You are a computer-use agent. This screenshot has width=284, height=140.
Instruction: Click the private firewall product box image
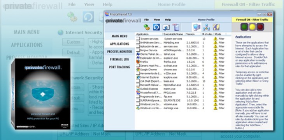41,94
